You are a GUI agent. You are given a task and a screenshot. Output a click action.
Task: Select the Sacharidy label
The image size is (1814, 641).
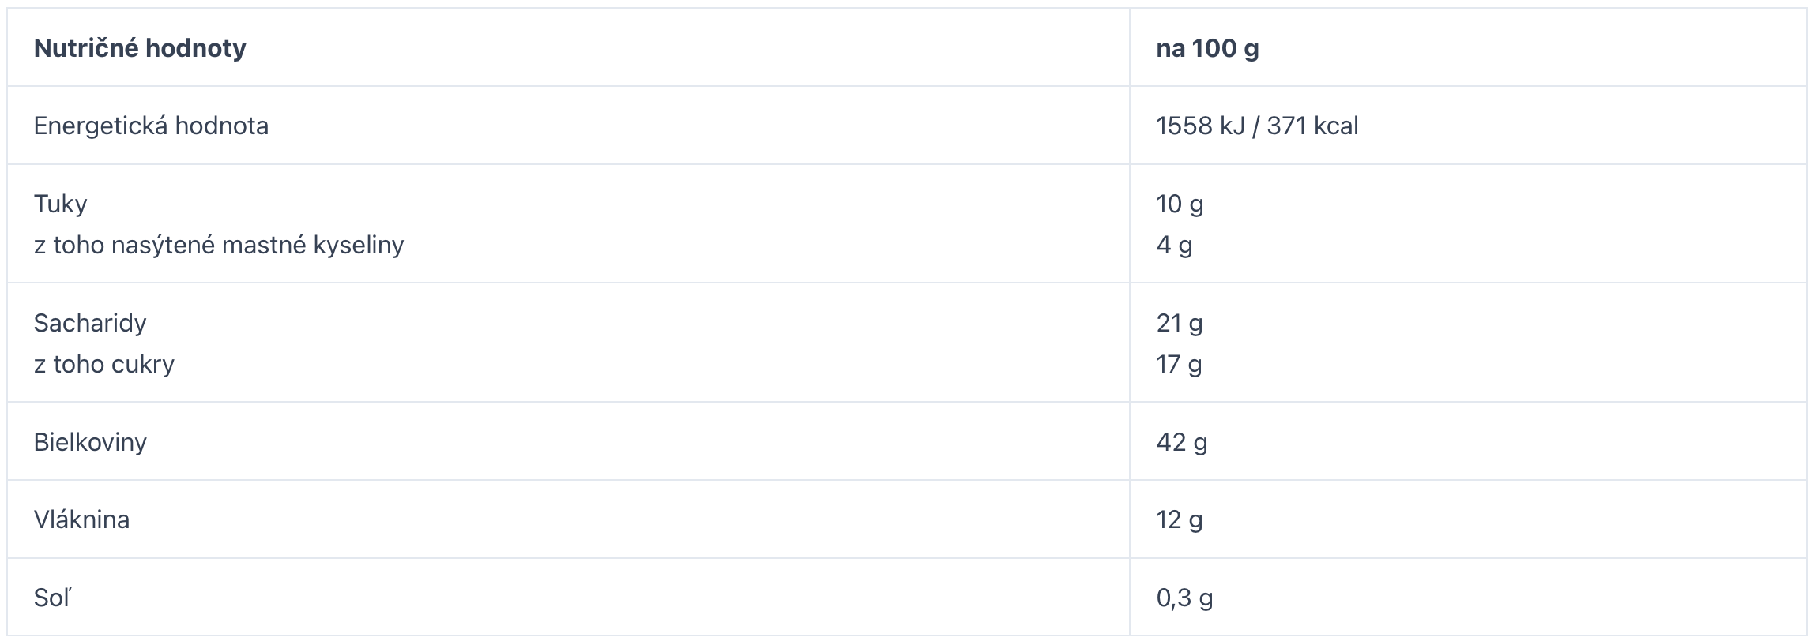click(x=90, y=323)
